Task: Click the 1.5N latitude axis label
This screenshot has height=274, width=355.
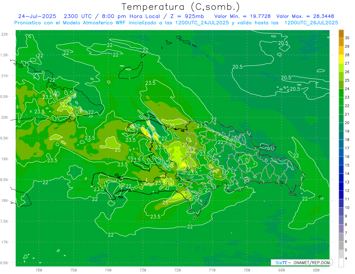Action: [4, 55]
